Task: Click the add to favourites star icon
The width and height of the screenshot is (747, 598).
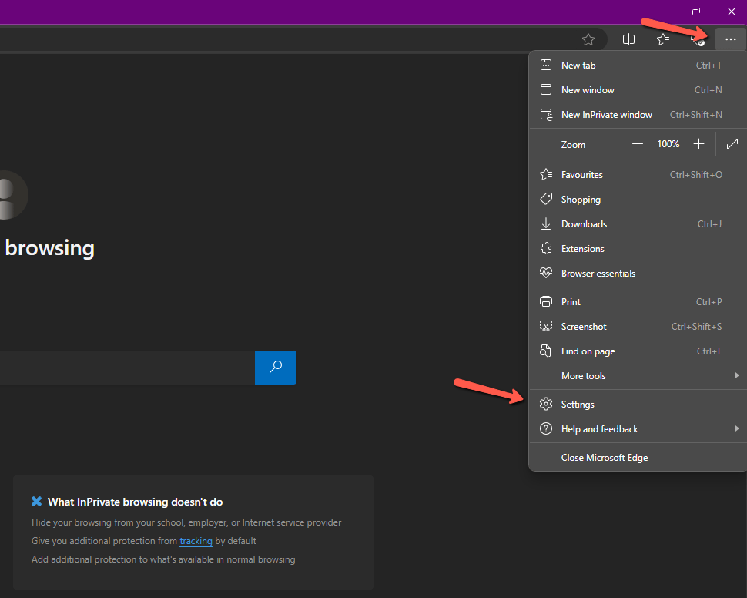Action: (588, 39)
